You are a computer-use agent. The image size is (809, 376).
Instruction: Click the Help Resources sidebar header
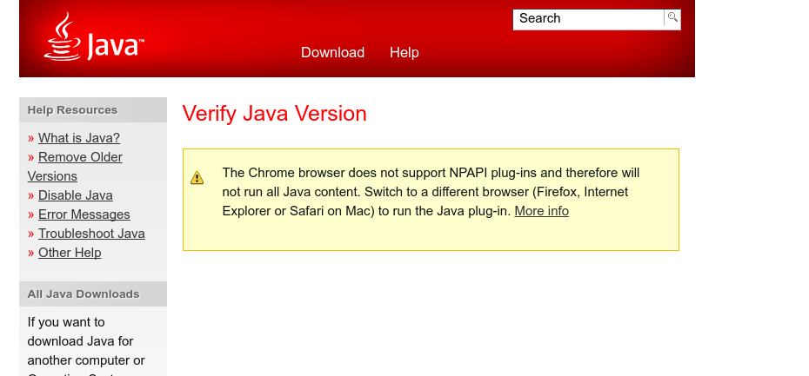[x=72, y=110]
